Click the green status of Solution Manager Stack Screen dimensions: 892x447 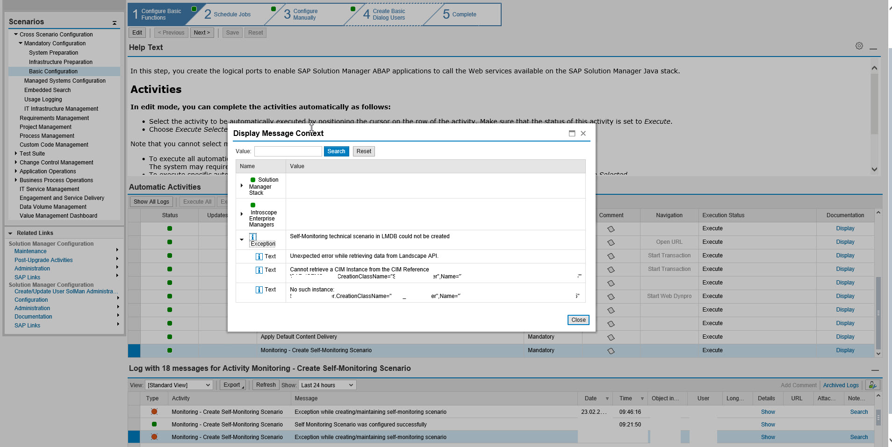coord(253,180)
